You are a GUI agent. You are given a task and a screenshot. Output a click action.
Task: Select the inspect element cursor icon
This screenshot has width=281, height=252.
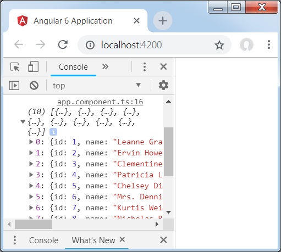15,67
